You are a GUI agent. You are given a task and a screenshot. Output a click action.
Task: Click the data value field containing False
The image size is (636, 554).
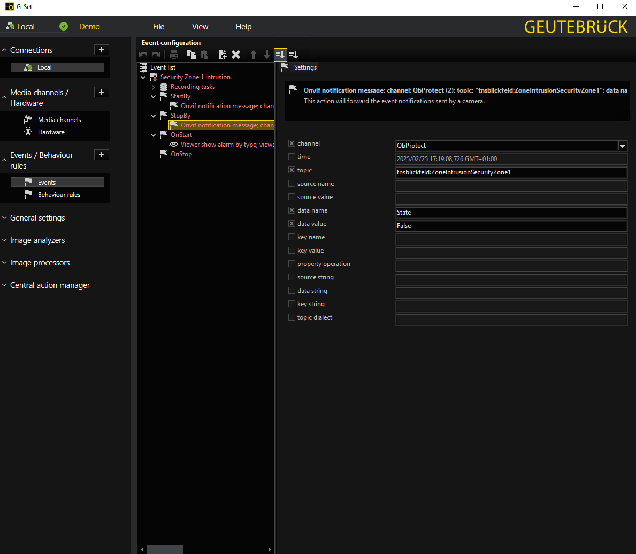point(510,226)
